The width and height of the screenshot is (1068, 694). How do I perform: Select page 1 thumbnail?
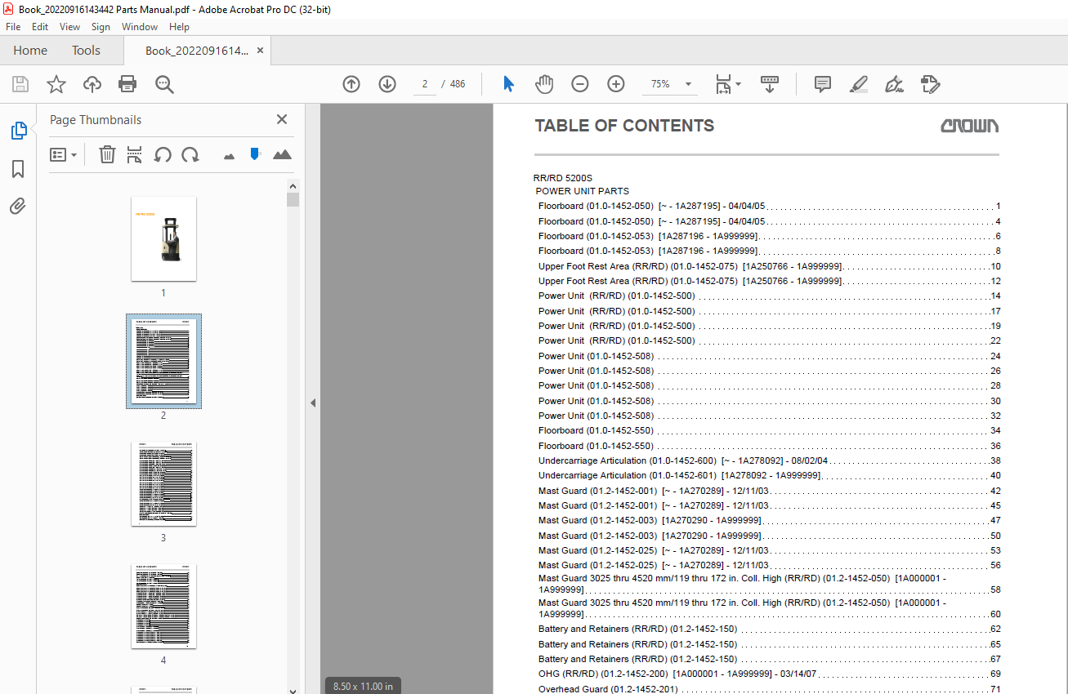pyautogui.click(x=163, y=238)
